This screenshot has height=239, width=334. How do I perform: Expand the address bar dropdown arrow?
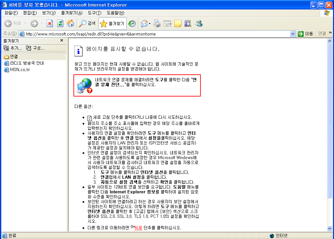coord(293,34)
